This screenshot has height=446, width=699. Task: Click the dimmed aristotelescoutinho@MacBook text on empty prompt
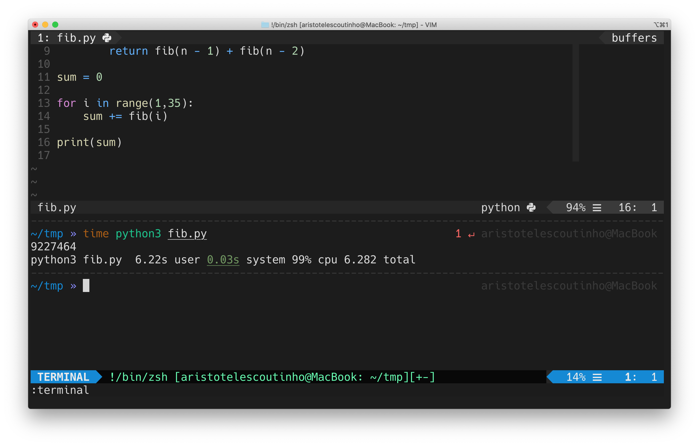click(x=569, y=286)
